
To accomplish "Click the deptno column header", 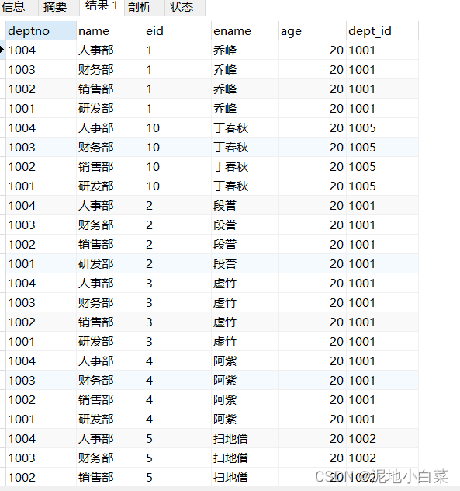I will click(41, 31).
